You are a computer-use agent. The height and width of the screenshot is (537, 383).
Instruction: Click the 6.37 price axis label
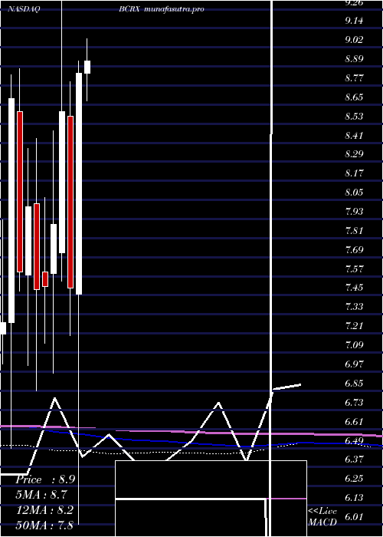tap(354, 460)
